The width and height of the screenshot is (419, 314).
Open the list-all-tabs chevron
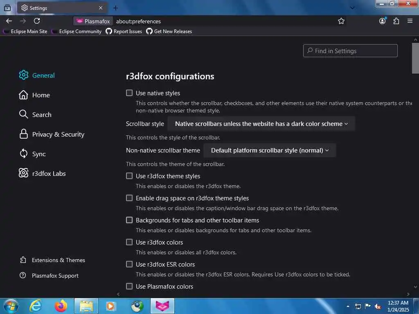coord(352,8)
